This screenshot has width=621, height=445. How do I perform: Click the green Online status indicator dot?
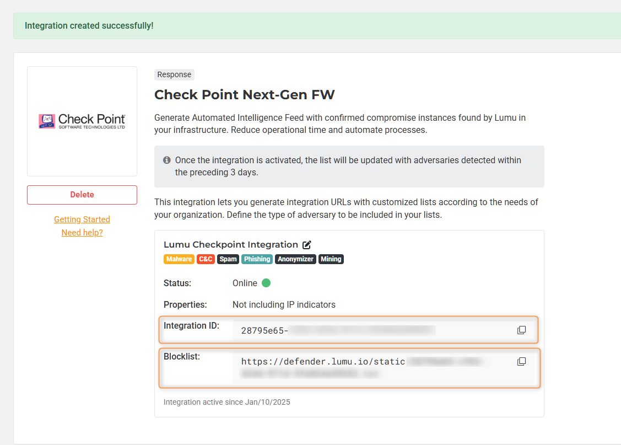(x=266, y=283)
